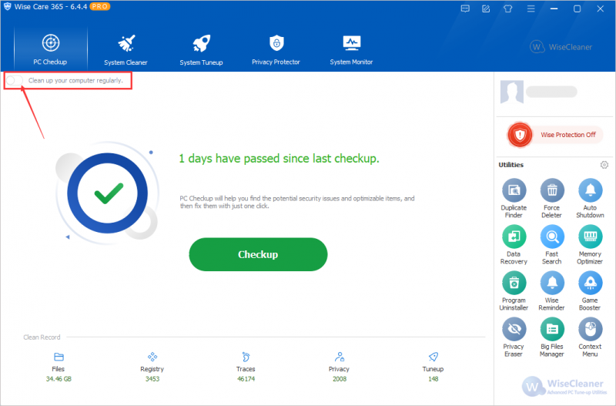Viewport: 616px width, 406px height.
Task: Open Program Uninstaller utility
Action: pyautogui.click(x=514, y=291)
